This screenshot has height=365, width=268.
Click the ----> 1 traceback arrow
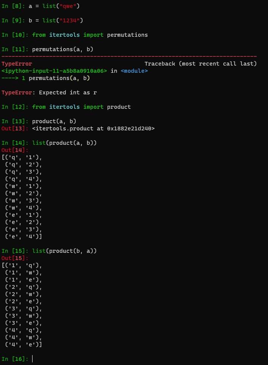pos(13,78)
